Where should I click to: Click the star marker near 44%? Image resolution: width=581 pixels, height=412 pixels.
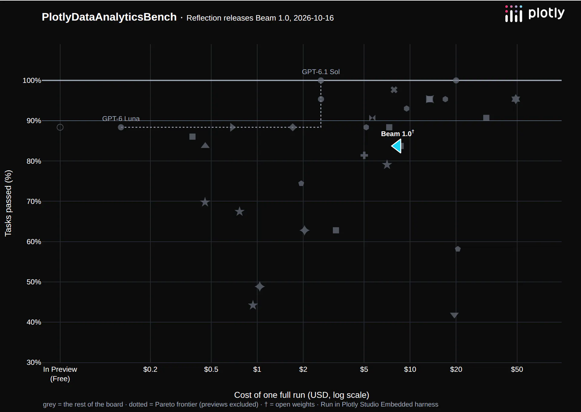tap(253, 305)
